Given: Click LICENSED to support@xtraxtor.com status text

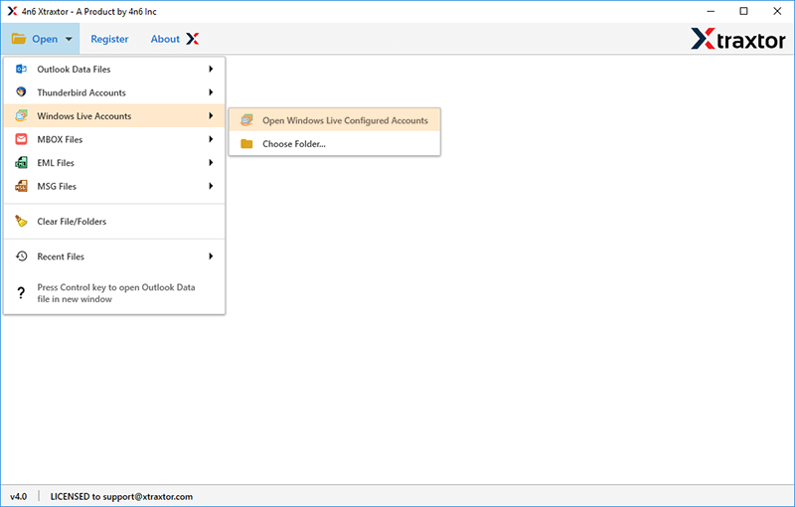Looking at the screenshot, I should pos(121,497).
